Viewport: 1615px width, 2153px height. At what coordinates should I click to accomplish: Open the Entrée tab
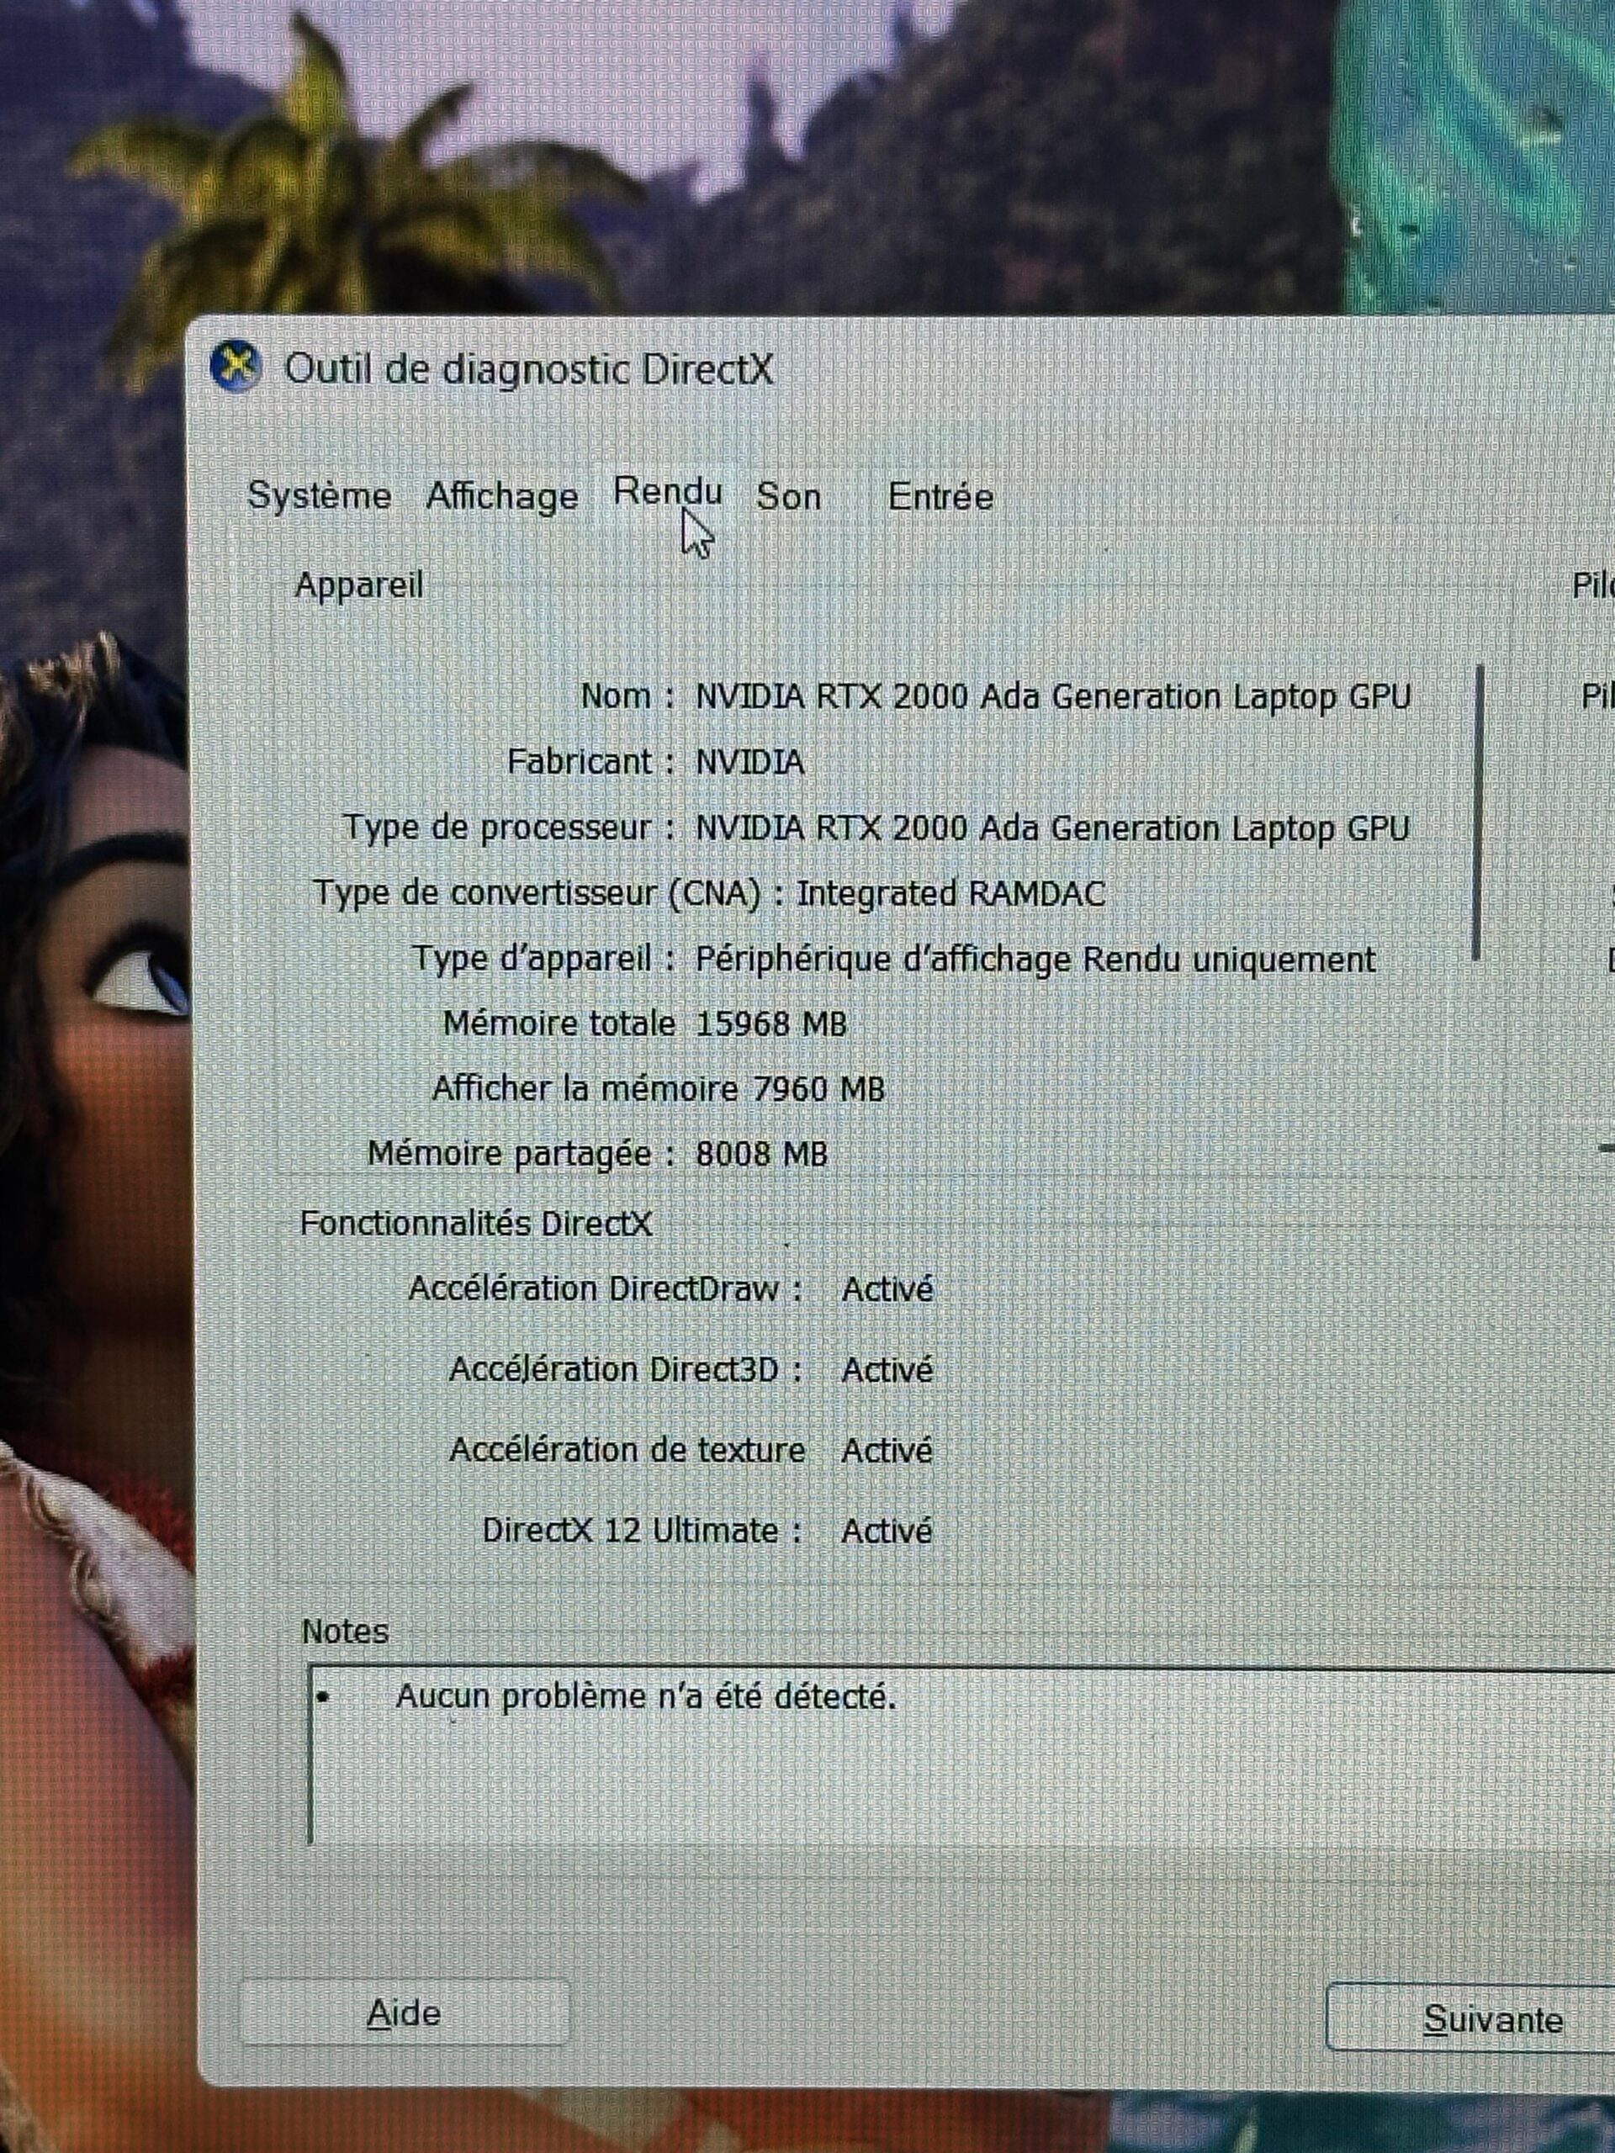[940, 496]
